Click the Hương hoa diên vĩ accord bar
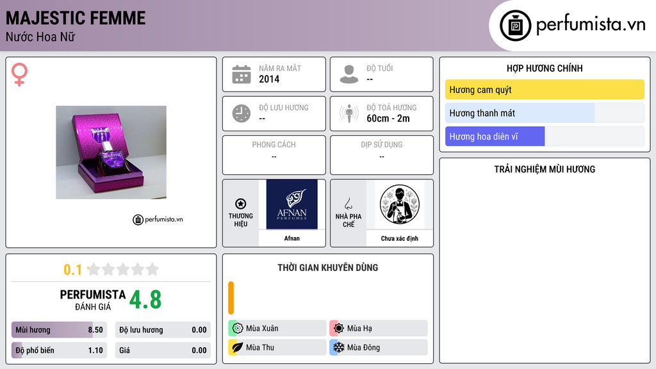Image resolution: width=656 pixels, height=369 pixels. (x=545, y=136)
